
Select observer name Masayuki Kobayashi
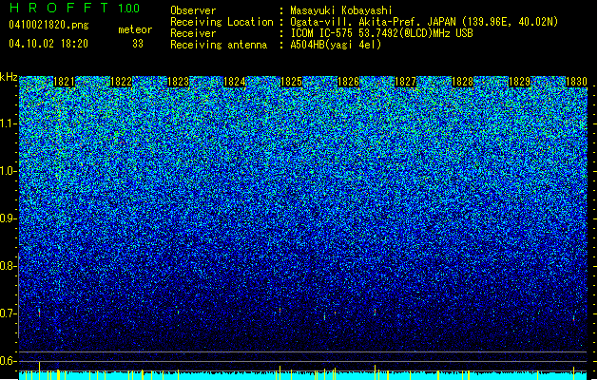coord(341,10)
